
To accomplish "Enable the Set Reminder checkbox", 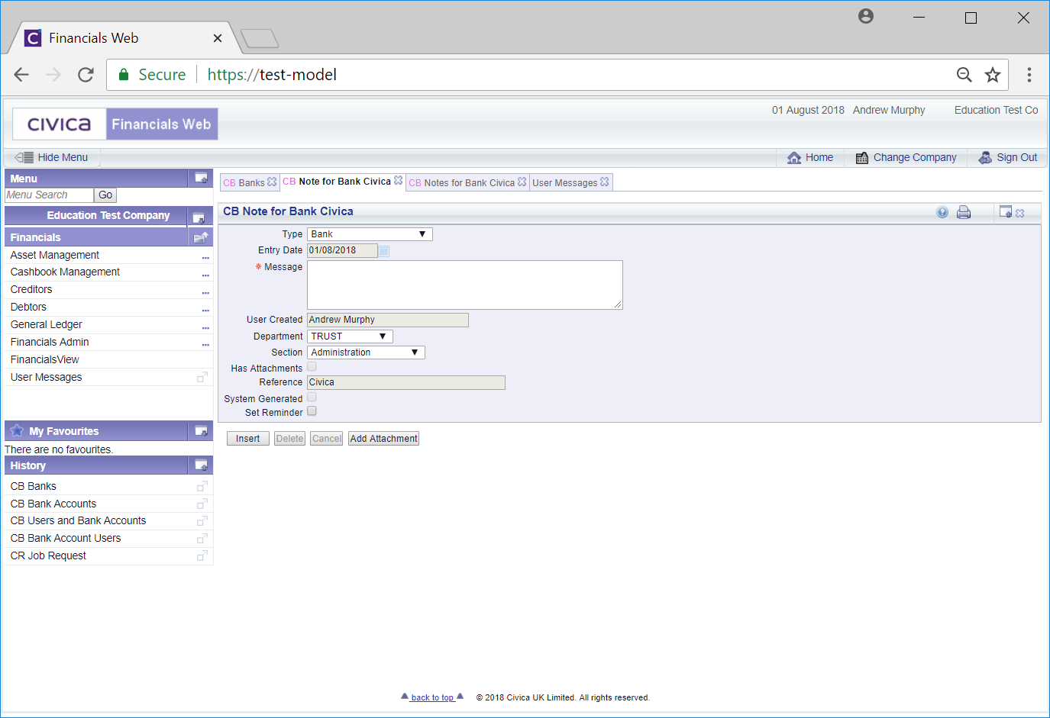I will click(312, 411).
